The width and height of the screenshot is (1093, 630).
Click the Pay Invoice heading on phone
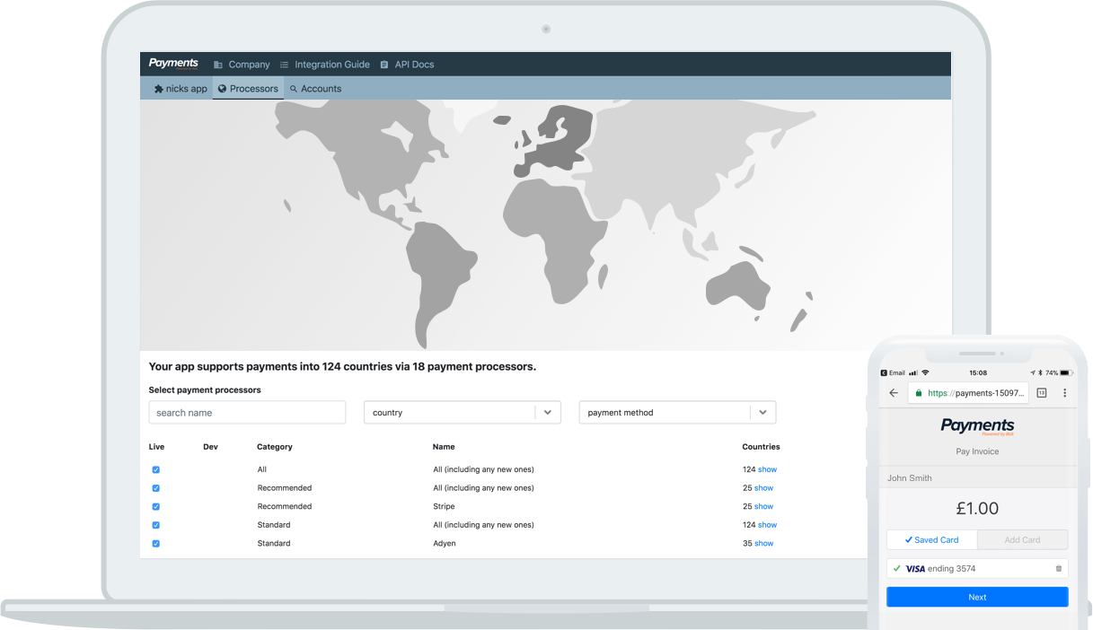click(x=977, y=451)
